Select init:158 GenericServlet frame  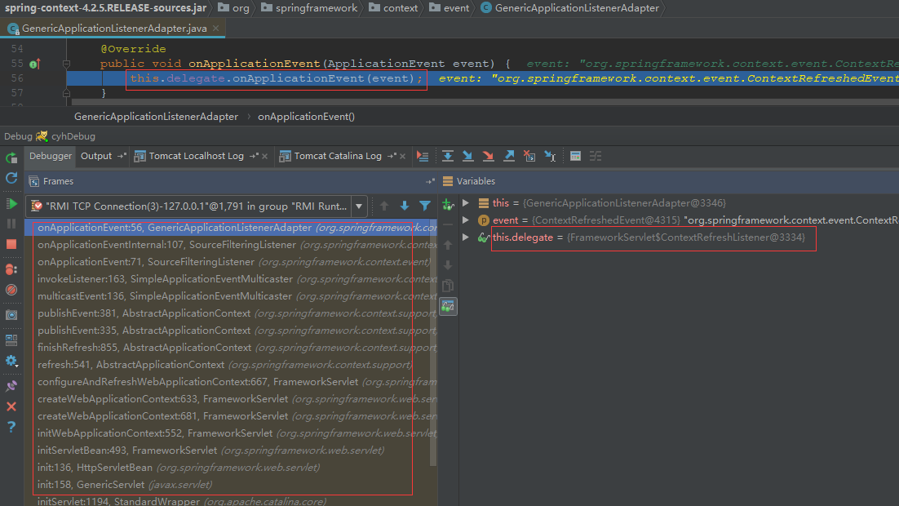[x=231, y=485]
